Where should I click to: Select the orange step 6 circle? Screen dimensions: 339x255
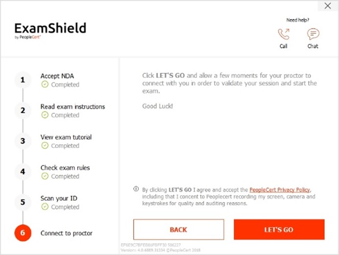tap(23, 233)
